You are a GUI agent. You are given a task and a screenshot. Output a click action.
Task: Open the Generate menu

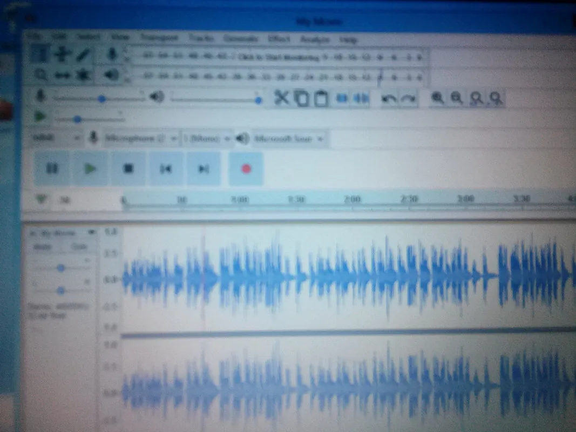coord(241,38)
